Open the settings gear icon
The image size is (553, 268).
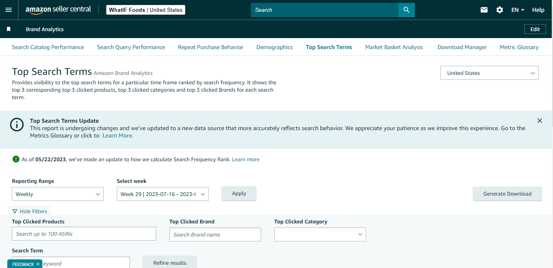coord(499,9)
